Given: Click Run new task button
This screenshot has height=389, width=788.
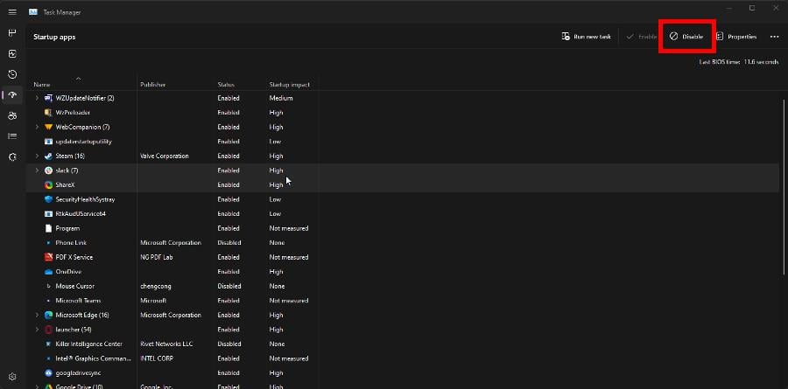Looking at the screenshot, I should (586, 37).
